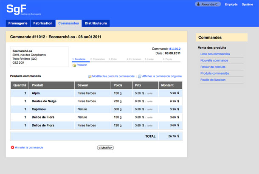Open the Employés menu
Image resolution: width=259 pixels, height=174 pixels.
pos(231,5)
